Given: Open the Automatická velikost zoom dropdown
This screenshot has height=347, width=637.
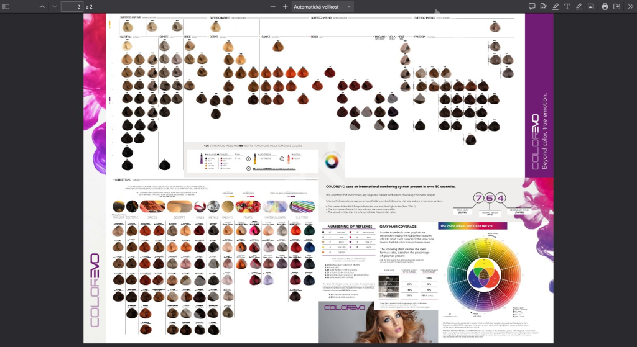Looking at the screenshot, I should tap(322, 6).
